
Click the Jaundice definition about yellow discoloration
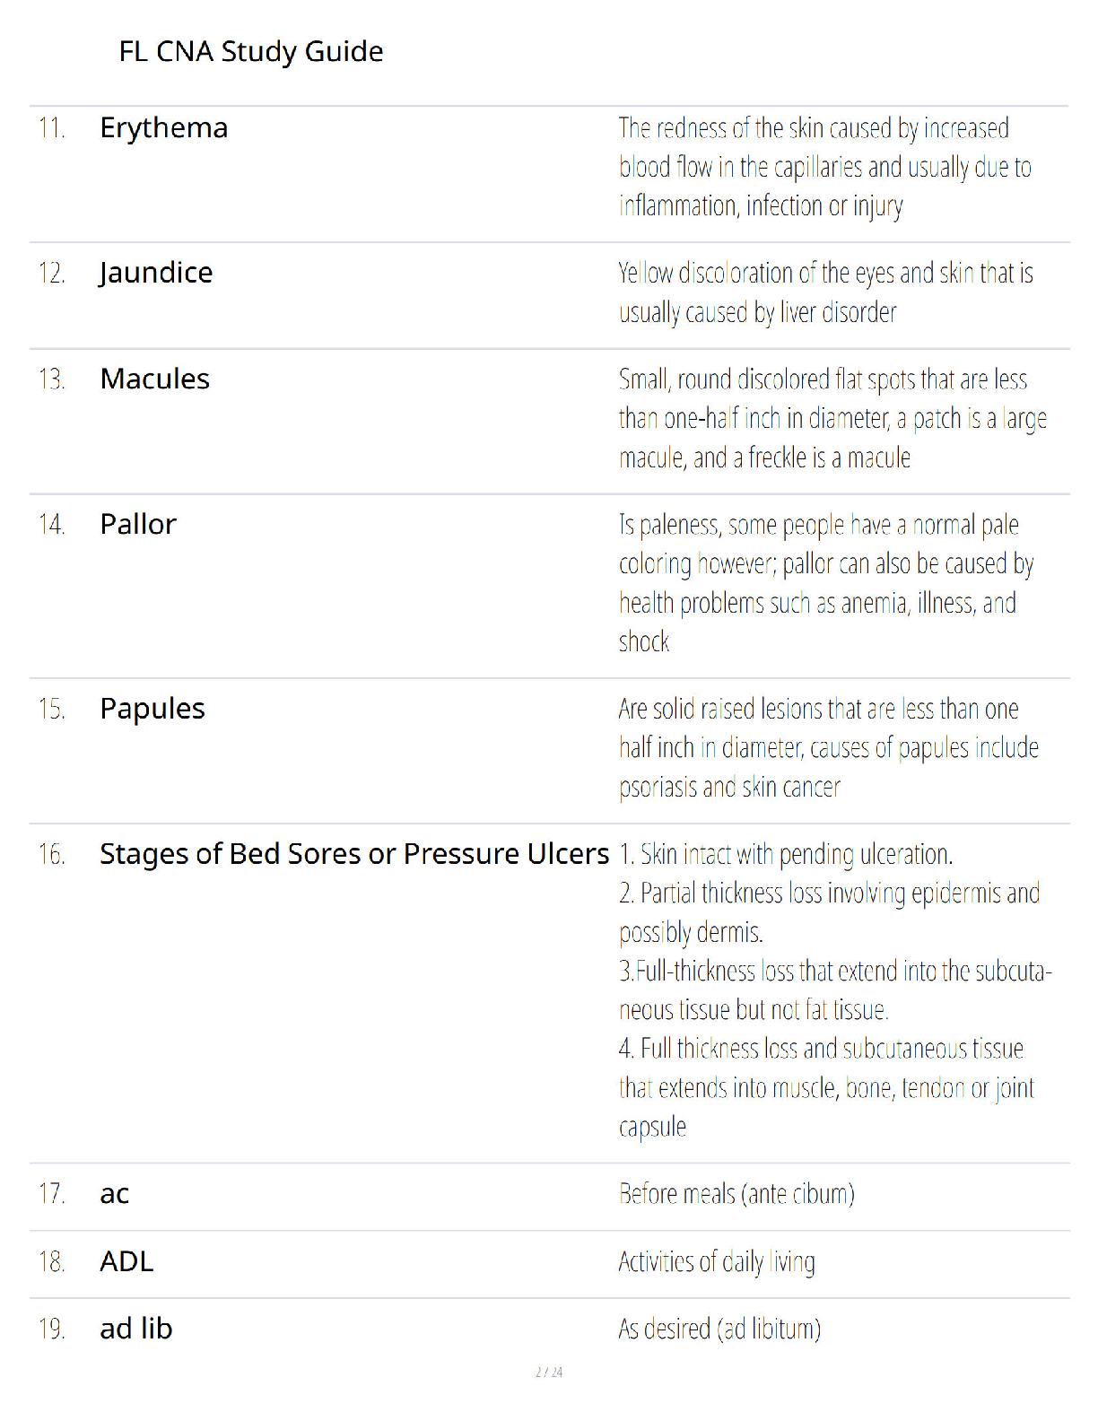(x=825, y=292)
